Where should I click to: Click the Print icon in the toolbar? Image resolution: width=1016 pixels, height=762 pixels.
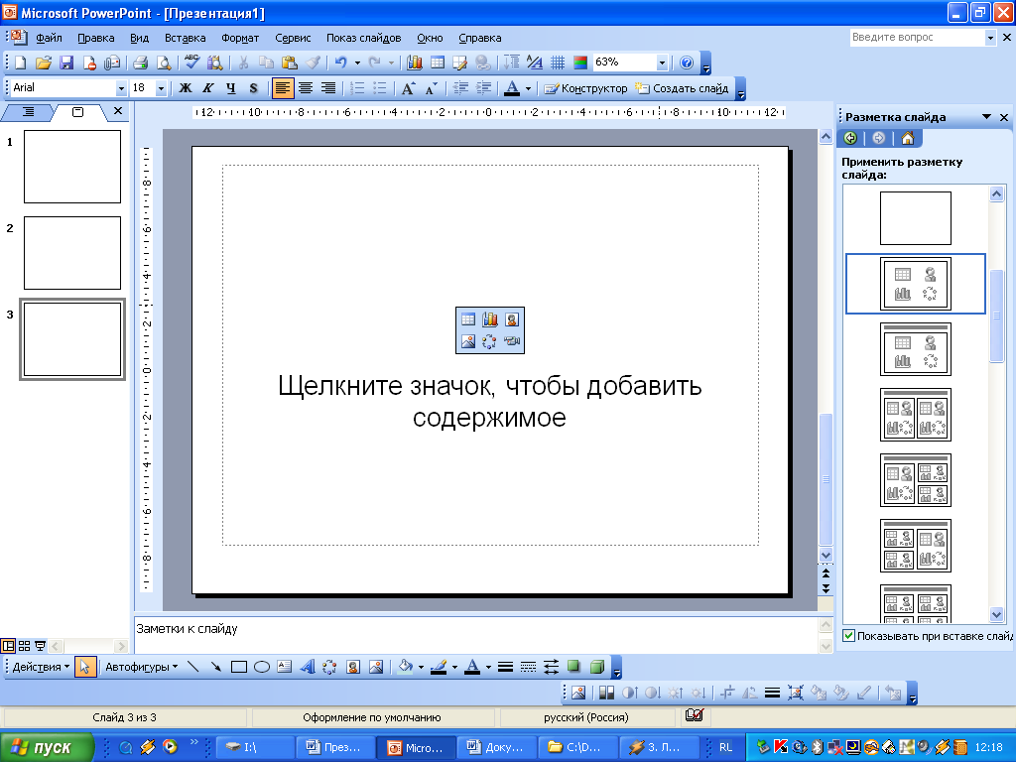tap(140, 63)
